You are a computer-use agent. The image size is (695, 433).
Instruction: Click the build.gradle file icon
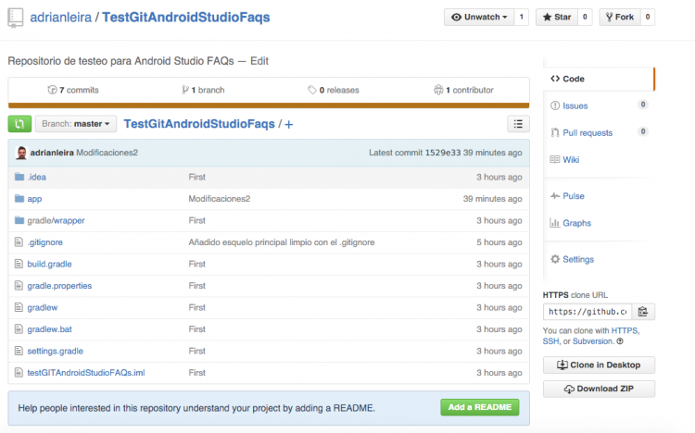[19, 264]
